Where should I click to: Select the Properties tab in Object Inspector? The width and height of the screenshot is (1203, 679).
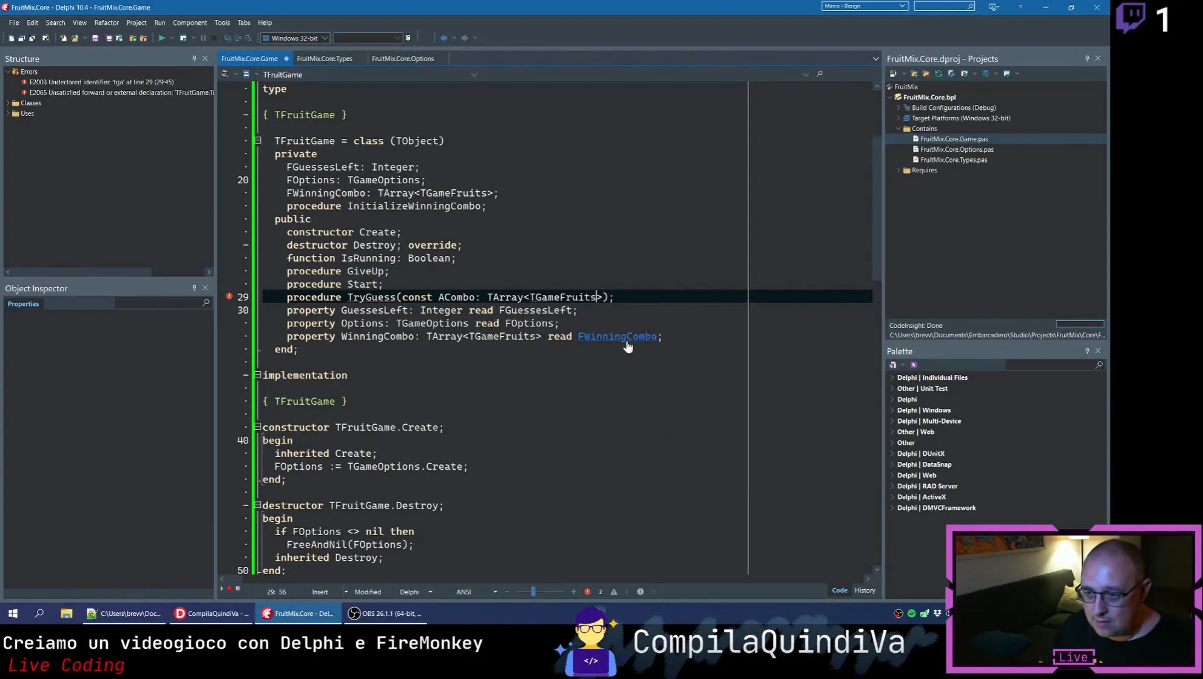[23, 304]
